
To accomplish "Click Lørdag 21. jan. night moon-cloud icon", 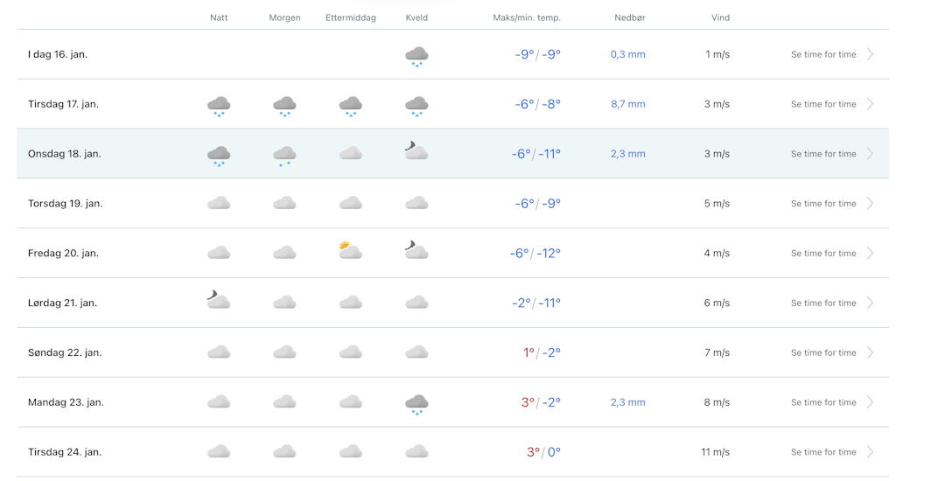I will click(x=219, y=301).
